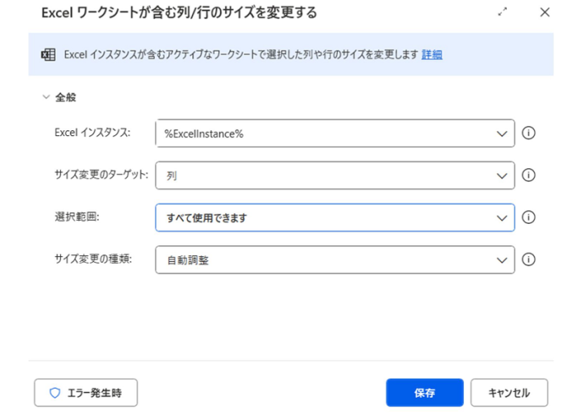Click the すべて使用できます value text
This screenshot has width=567, height=420.
click(x=206, y=218)
